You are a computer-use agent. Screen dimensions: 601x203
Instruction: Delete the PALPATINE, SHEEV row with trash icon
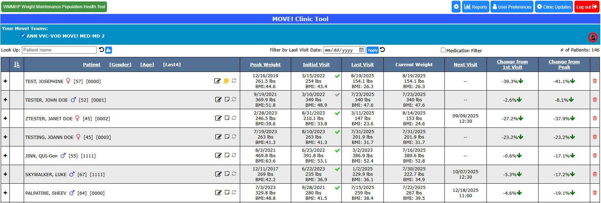[x=595, y=193]
